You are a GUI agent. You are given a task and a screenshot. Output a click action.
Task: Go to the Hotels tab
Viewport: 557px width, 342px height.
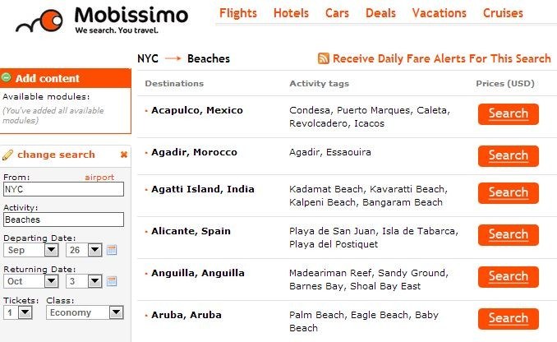(x=291, y=13)
